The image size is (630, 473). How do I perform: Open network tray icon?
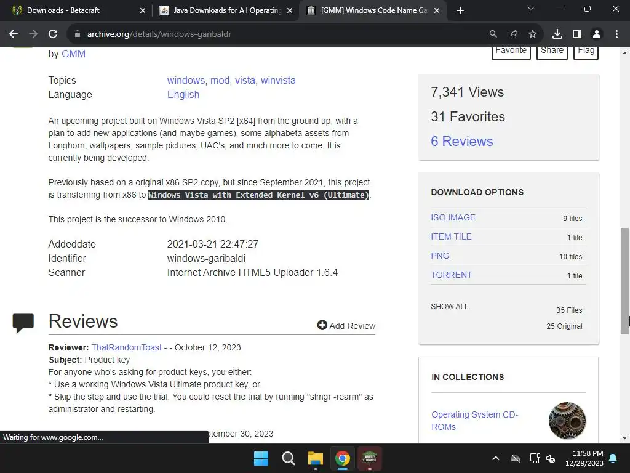tap(535, 458)
